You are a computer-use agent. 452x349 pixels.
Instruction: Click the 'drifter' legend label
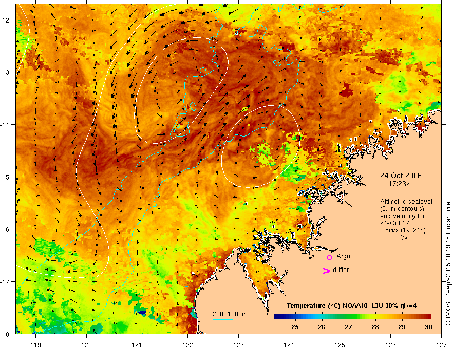(341, 270)
